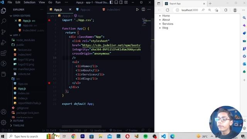The width and height of the screenshot is (247, 139).
Task: Open manifest.json in file tree
Action: (26, 69)
